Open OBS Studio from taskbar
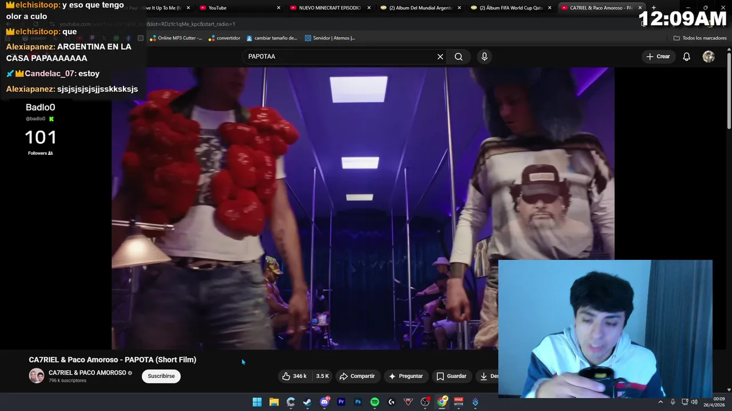 coord(425,402)
